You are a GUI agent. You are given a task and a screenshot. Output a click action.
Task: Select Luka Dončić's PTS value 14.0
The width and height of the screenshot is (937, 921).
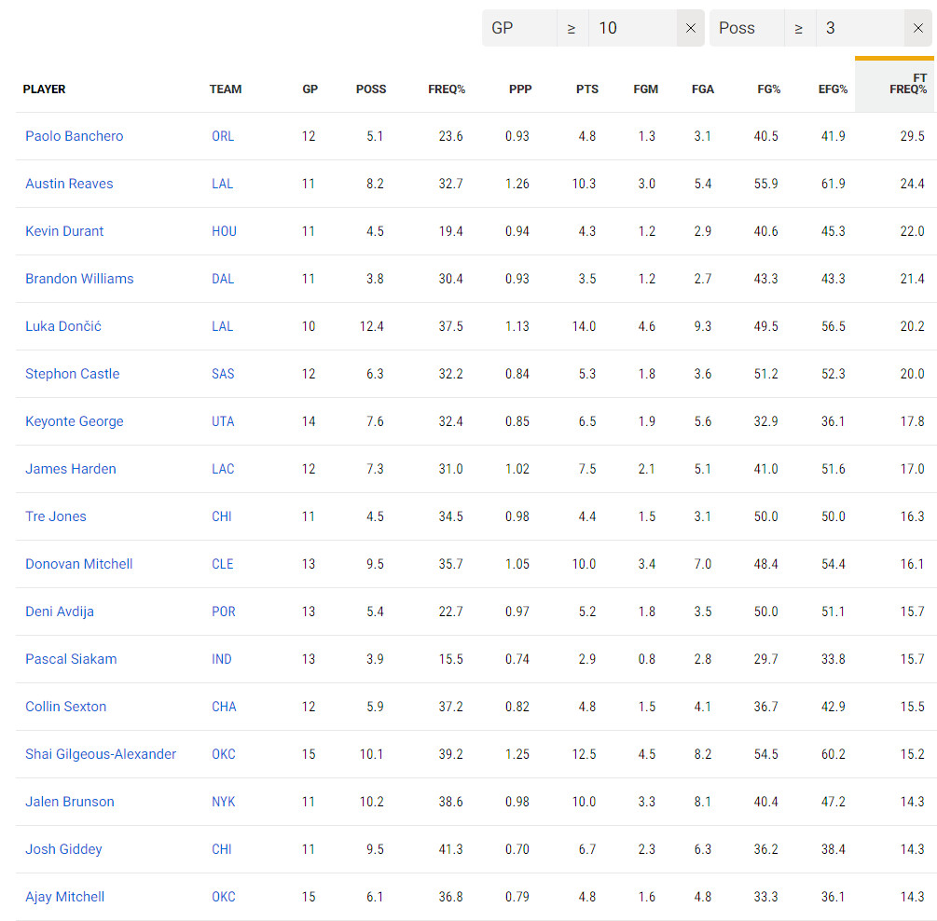584,326
